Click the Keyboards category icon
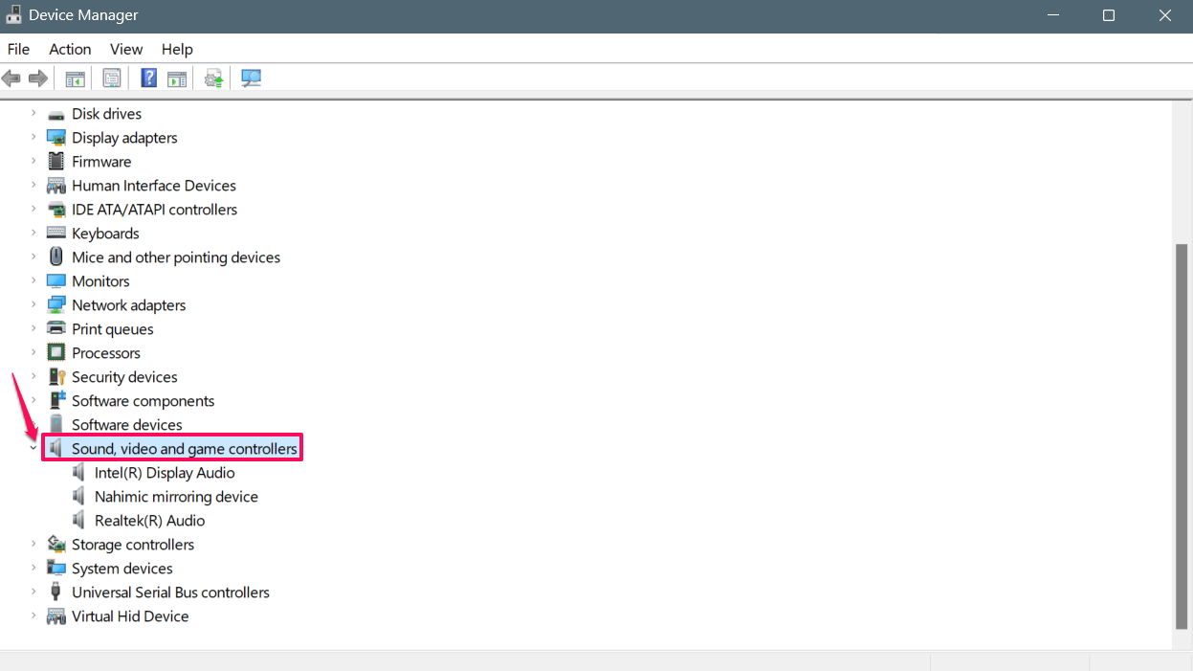 coord(56,234)
